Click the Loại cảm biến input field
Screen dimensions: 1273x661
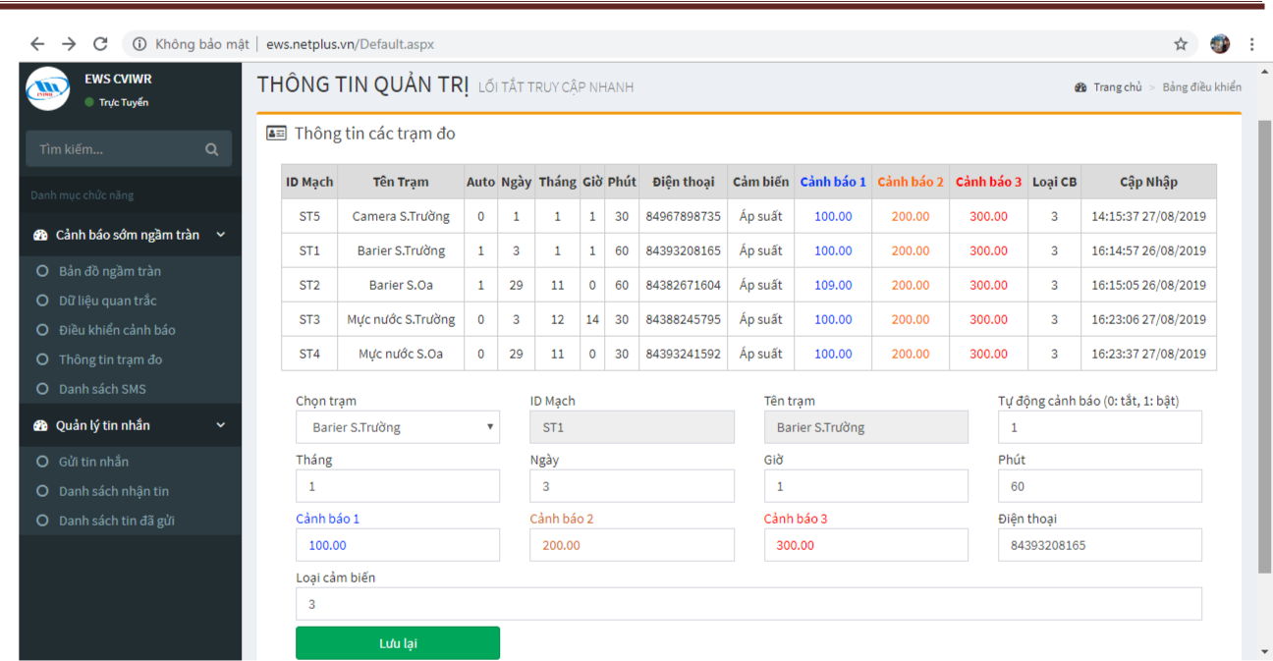(748, 604)
